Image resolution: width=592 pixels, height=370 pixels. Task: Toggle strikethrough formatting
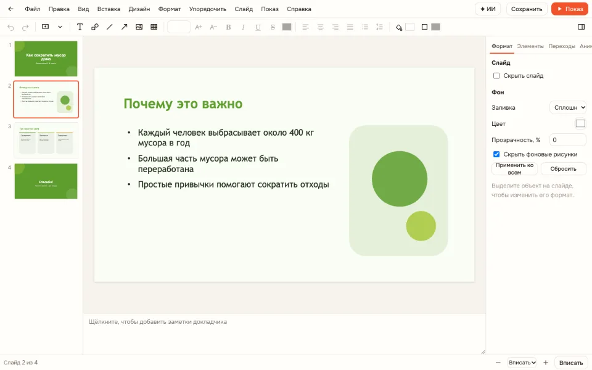(x=273, y=27)
